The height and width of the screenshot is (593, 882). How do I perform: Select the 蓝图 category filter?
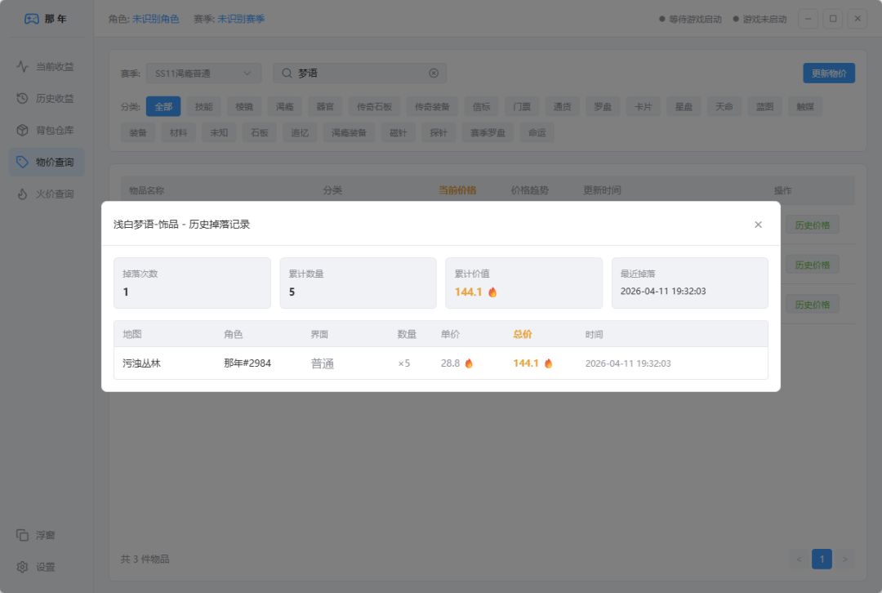click(x=764, y=106)
